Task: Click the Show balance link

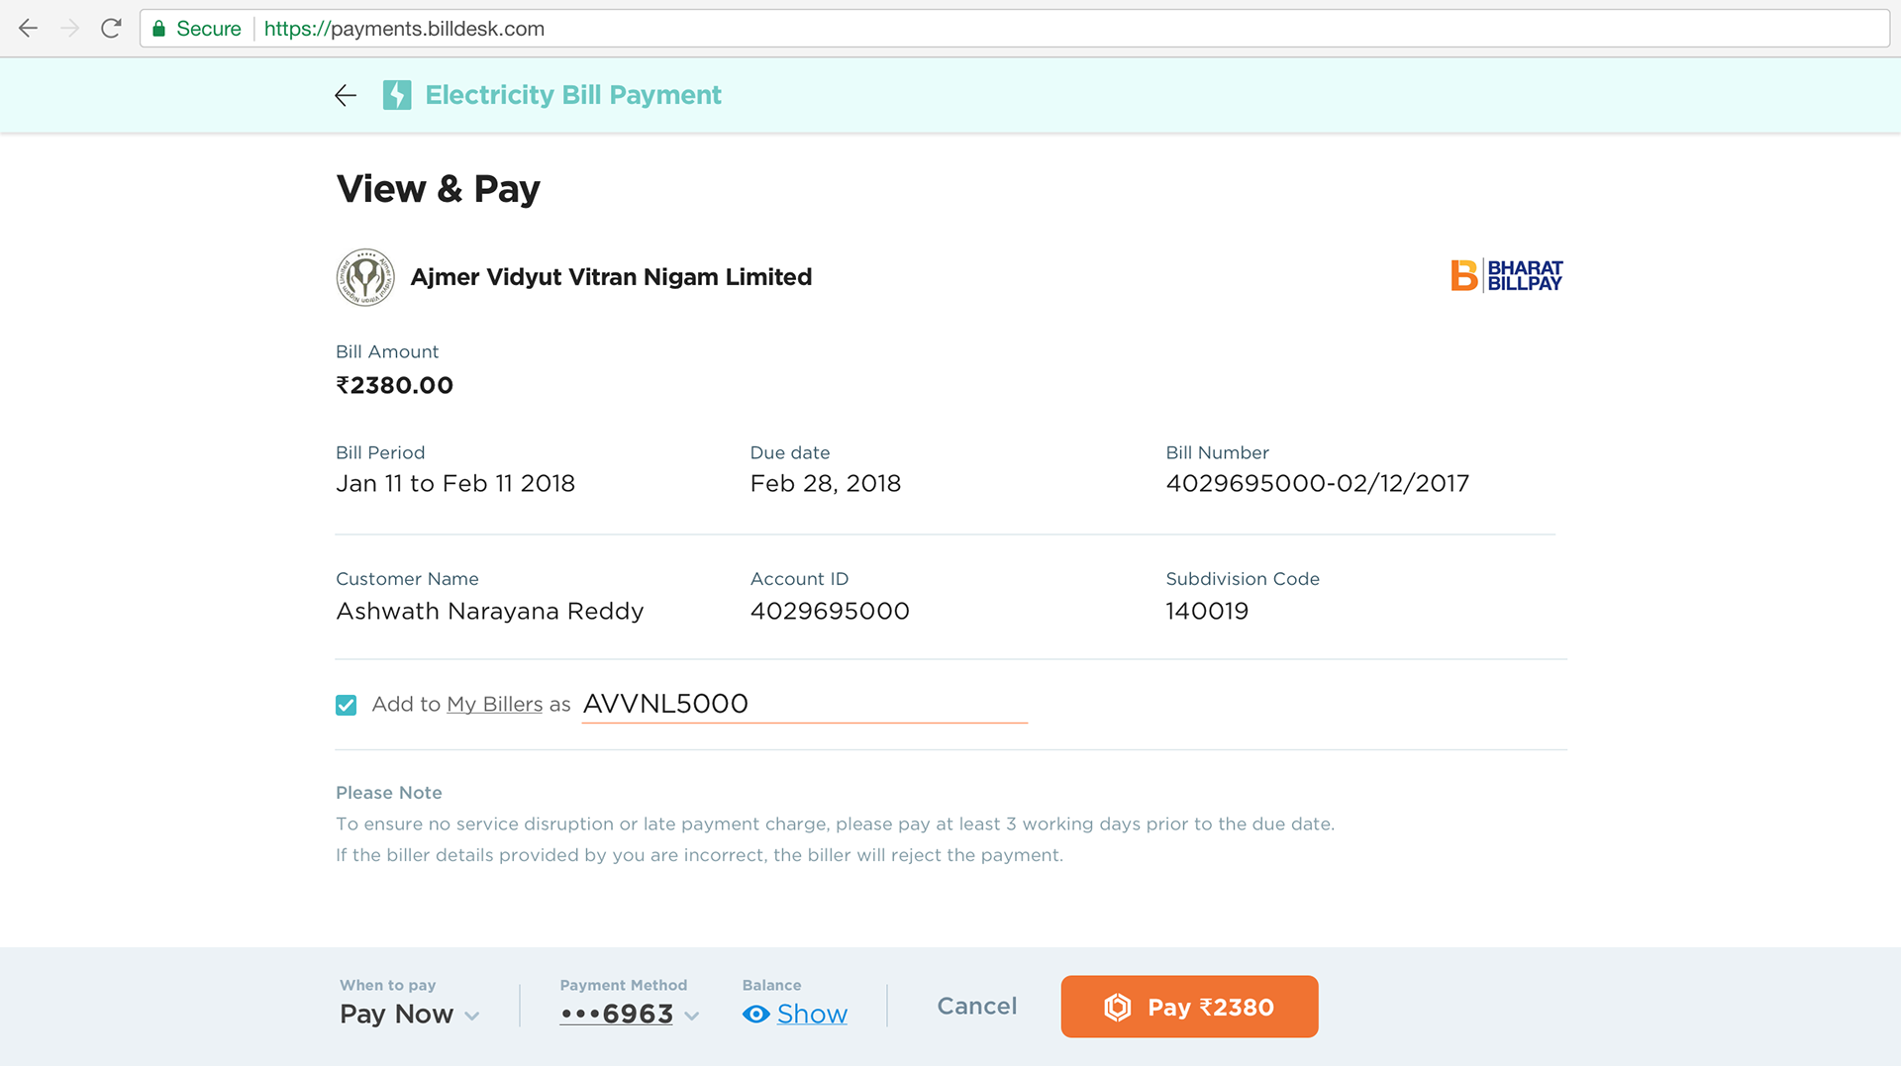Action: point(812,1015)
